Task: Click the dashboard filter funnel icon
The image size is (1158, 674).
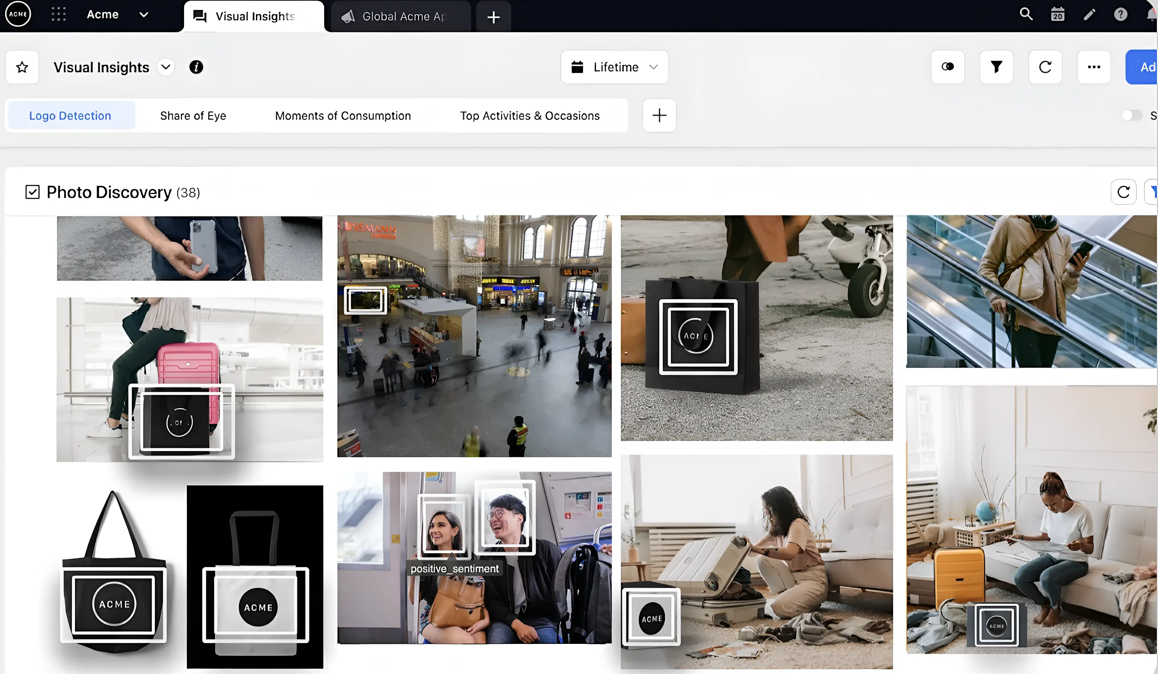Action: coord(996,67)
